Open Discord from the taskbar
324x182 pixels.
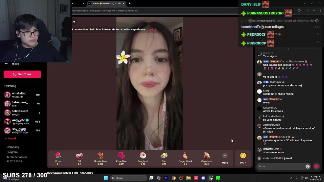pyautogui.click(x=203, y=178)
